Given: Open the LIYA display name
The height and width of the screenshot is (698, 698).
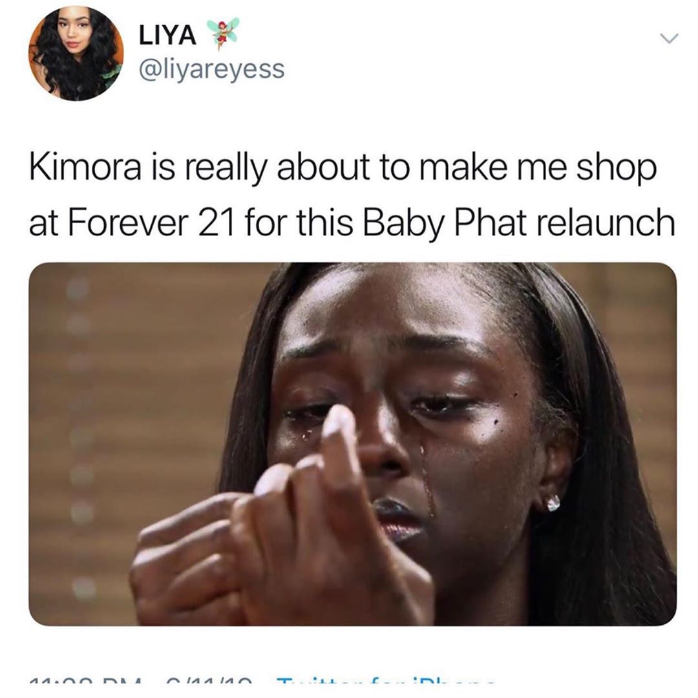Looking at the screenshot, I should pyautogui.click(x=167, y=35).
